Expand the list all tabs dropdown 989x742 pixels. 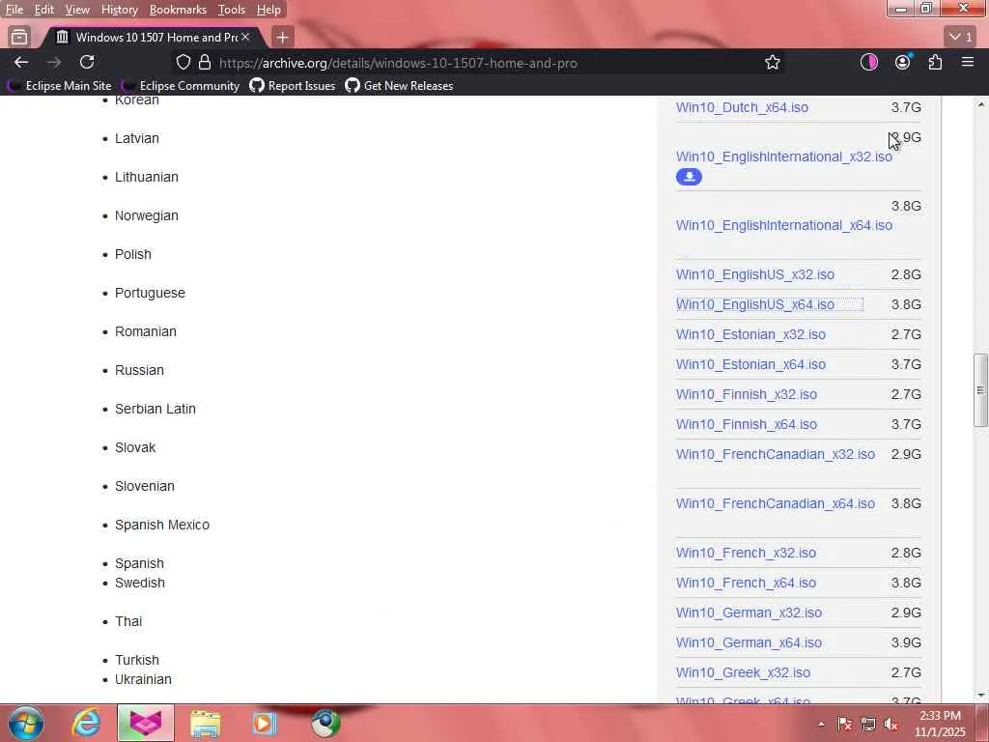(x=961, y=38)
